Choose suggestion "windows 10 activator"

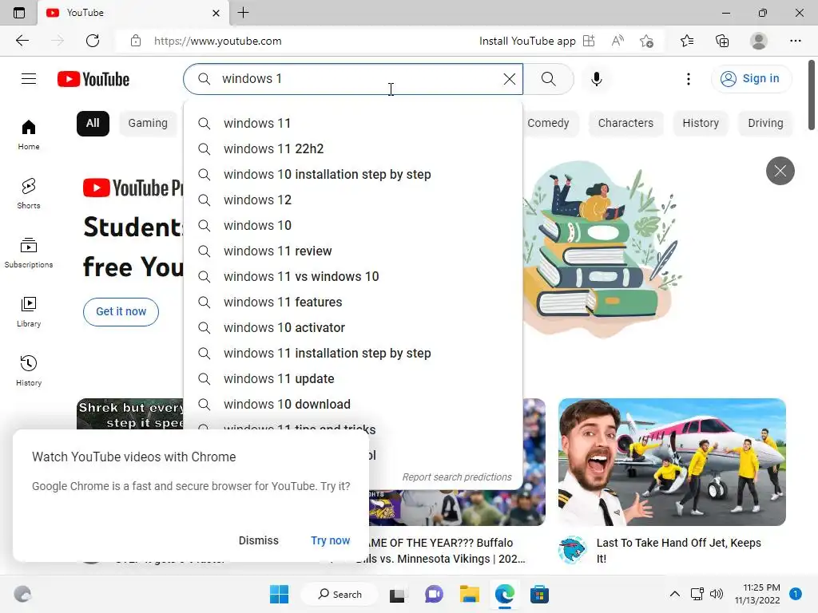(353, 327)
